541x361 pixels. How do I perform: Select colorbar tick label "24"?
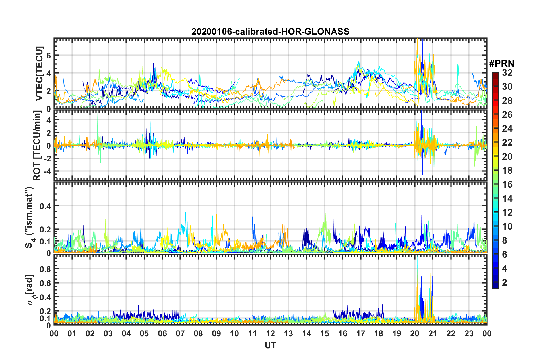[507, 129]
